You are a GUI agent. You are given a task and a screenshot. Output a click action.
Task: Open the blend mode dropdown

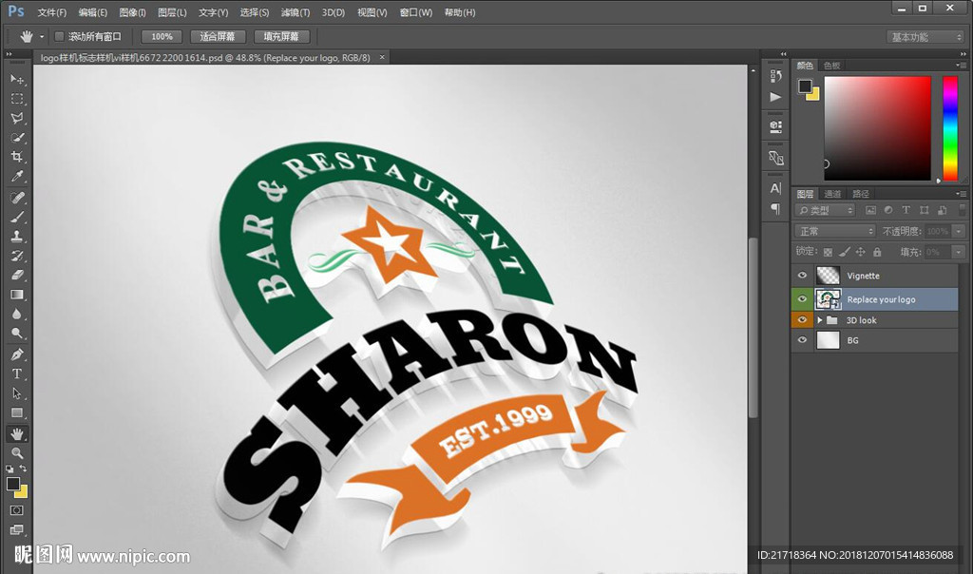835,231
